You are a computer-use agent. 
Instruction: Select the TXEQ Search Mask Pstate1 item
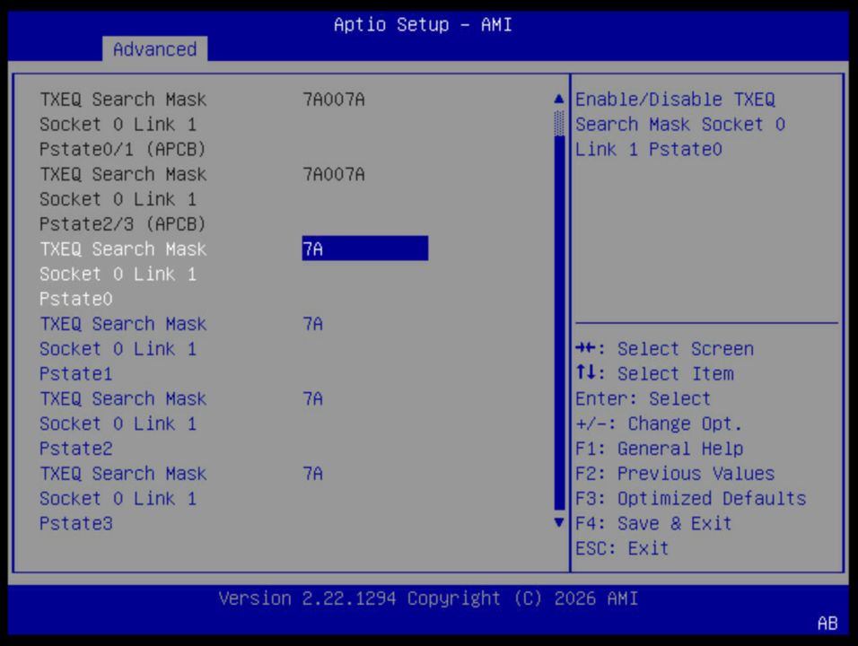click(x=123, y=349)
